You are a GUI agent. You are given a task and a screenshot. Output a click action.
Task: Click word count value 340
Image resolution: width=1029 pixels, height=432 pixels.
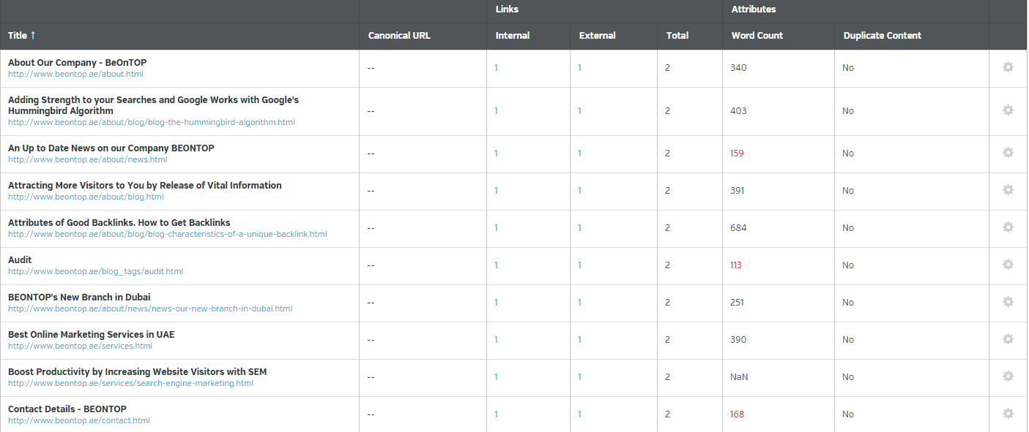coord(738,67)
